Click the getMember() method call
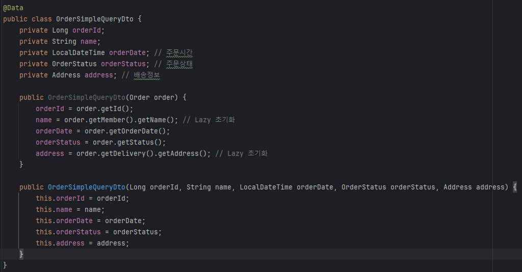Image resolution: width=522 pixels, height=272 pixels. coord(111,120)
